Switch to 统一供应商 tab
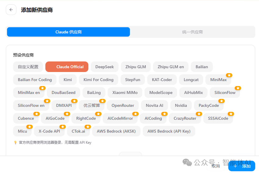Image resolution: width=259 pixels, height=173 pixels. tap(193, 32)
